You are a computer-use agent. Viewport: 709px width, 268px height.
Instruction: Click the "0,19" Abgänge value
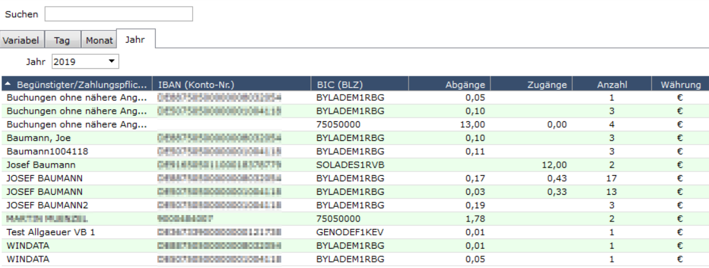476,205
